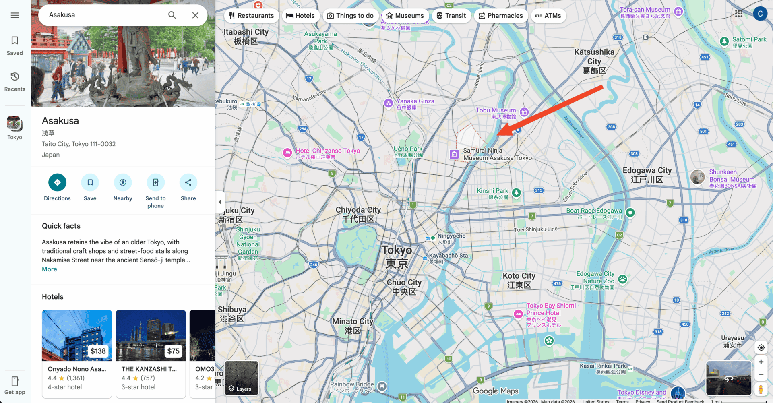This screenshot has height=403, width=773.
Task: Open the Google apps grid
Action: [738, 14]
